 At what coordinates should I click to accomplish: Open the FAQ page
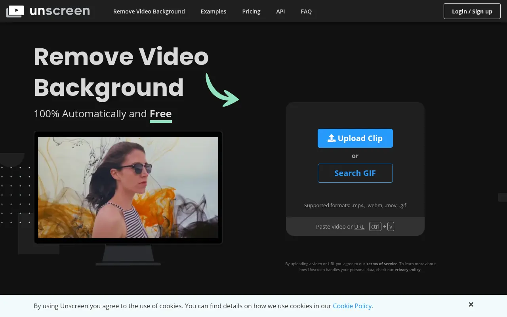306,11
